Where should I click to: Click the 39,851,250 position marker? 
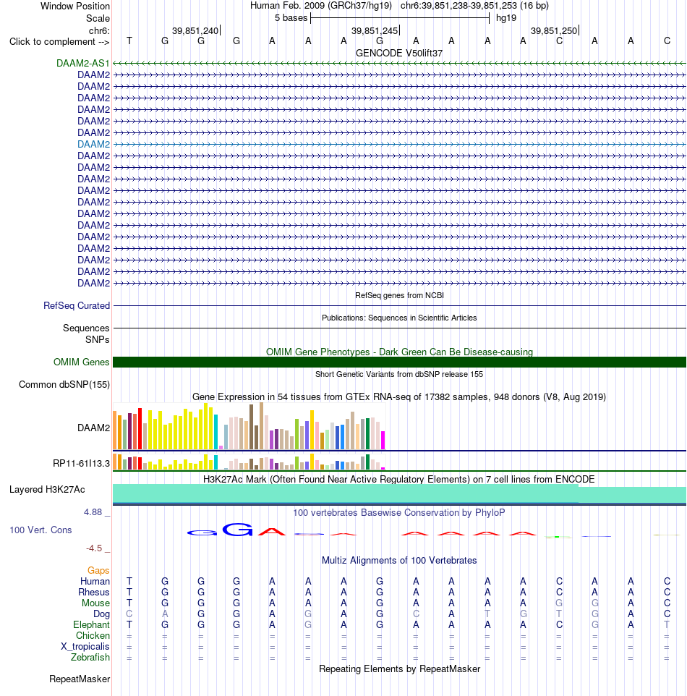click(555, 30)
